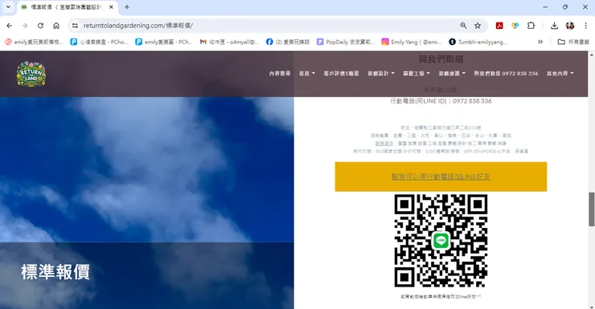Click the Return to Land logo

[31, 74]
